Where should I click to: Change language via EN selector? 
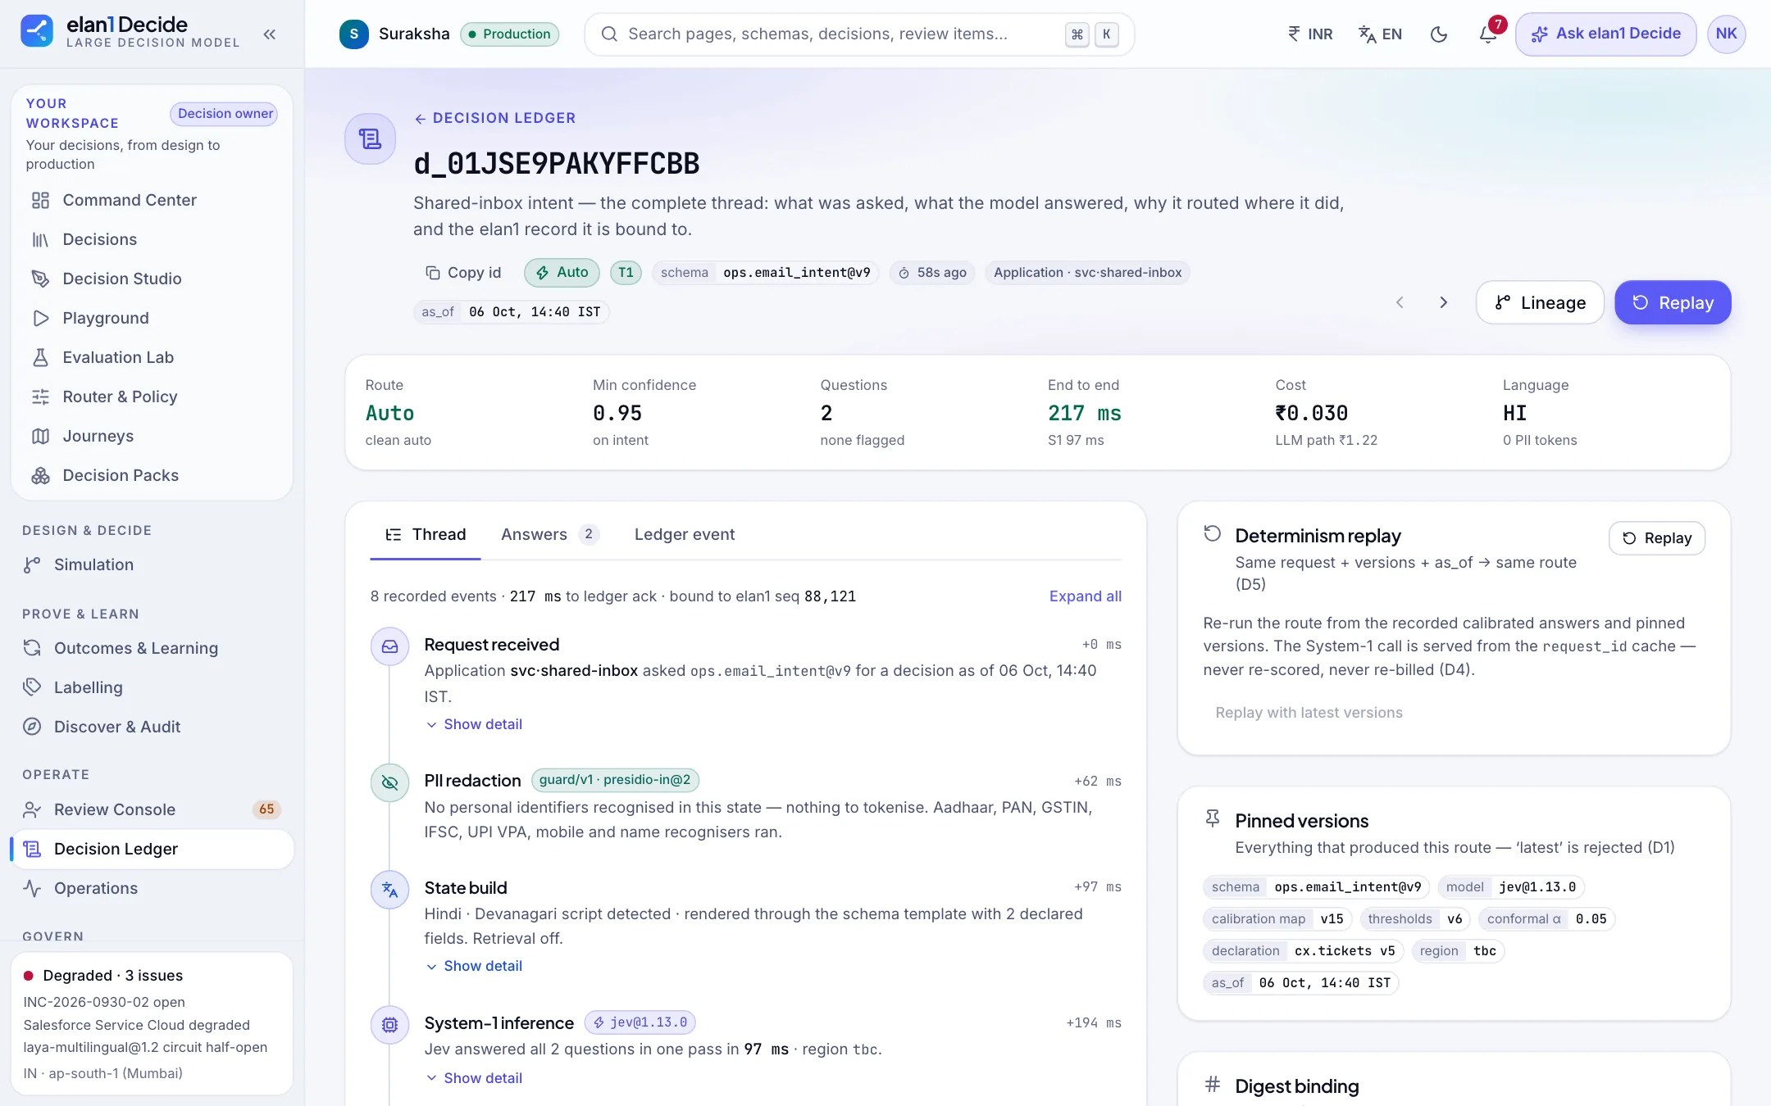pos(1381,34)
